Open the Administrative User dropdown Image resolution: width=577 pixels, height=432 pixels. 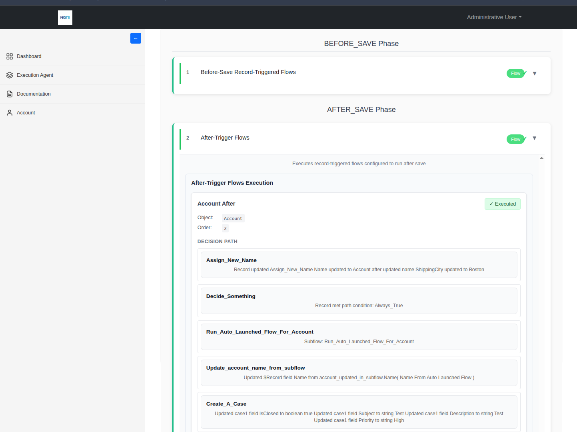coord(494,17)
